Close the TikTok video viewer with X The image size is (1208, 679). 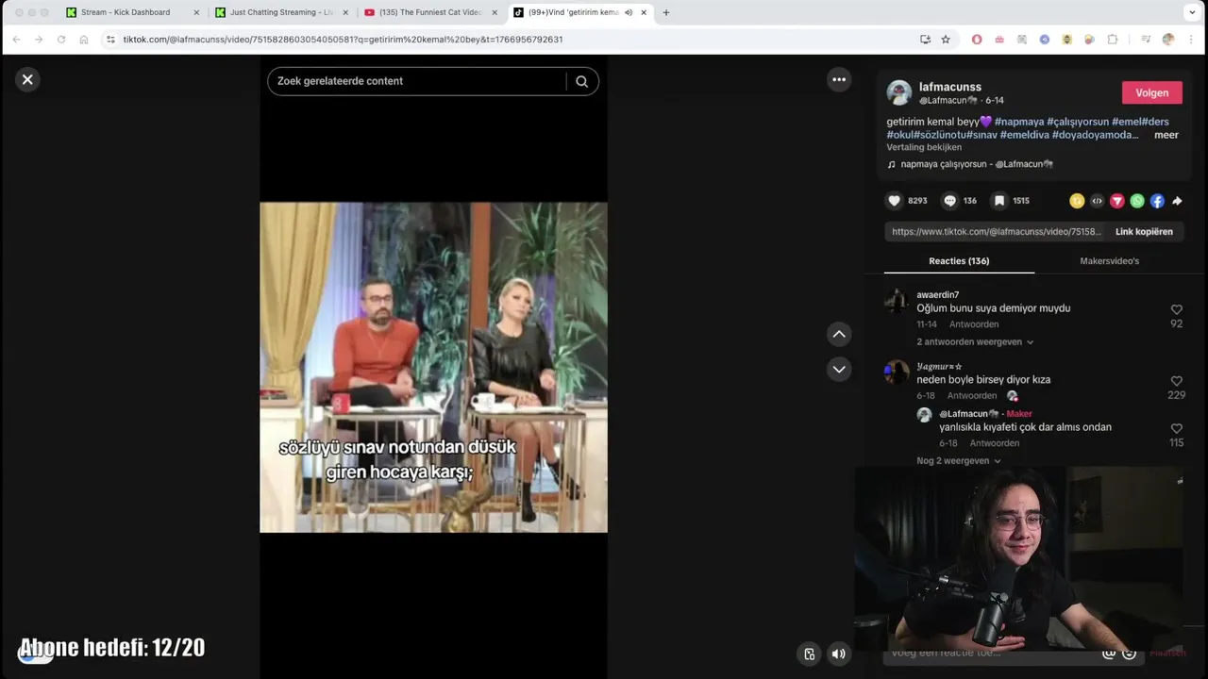tap(27, 80)
